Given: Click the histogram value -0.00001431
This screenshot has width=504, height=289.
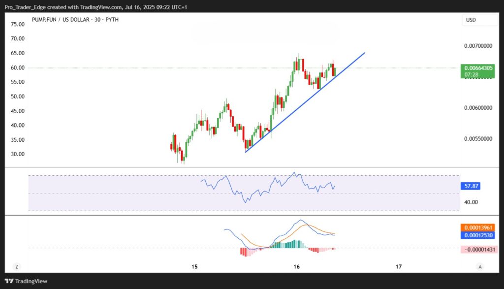Looking at the screenshot, I should [479, 250].
